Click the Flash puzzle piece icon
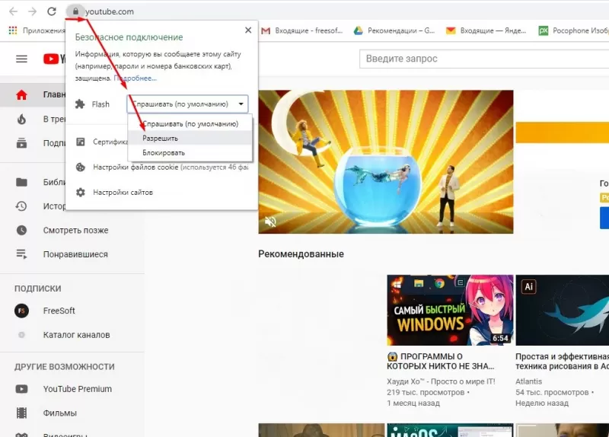The height and width of the screenshot is (437, 609). [x=80, y=104]
